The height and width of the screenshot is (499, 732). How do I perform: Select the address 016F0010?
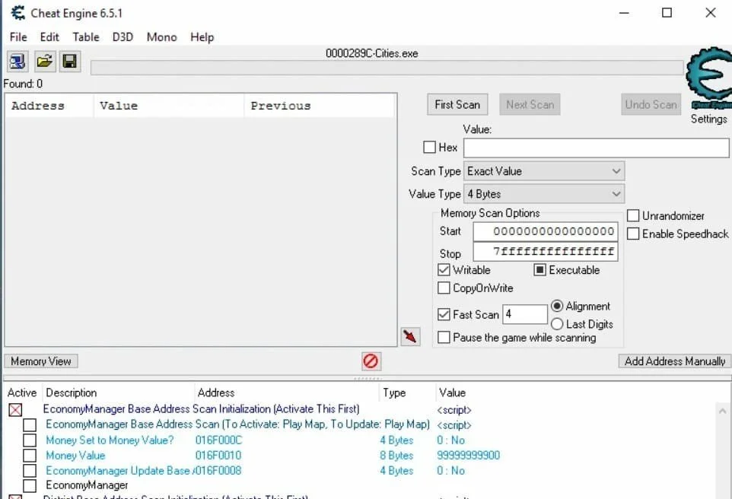point(218,456)
